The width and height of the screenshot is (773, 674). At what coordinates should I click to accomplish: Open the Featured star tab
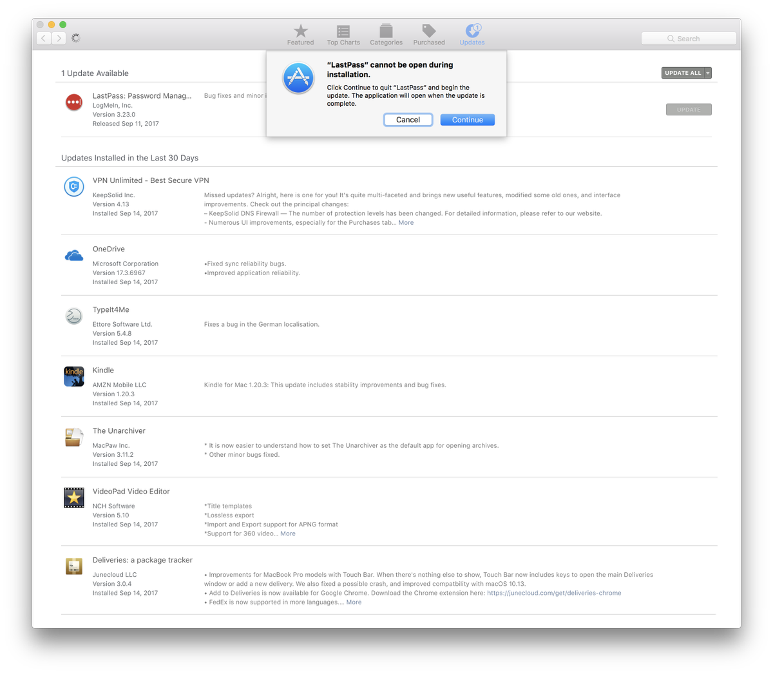(300, 35)
